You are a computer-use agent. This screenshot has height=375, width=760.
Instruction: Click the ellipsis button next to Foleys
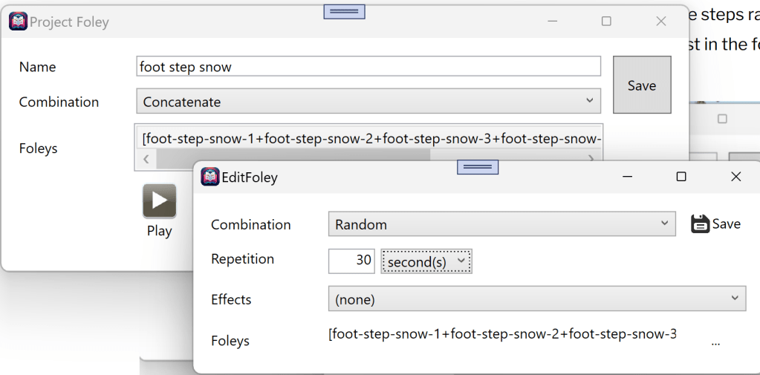tap(715, 343)
